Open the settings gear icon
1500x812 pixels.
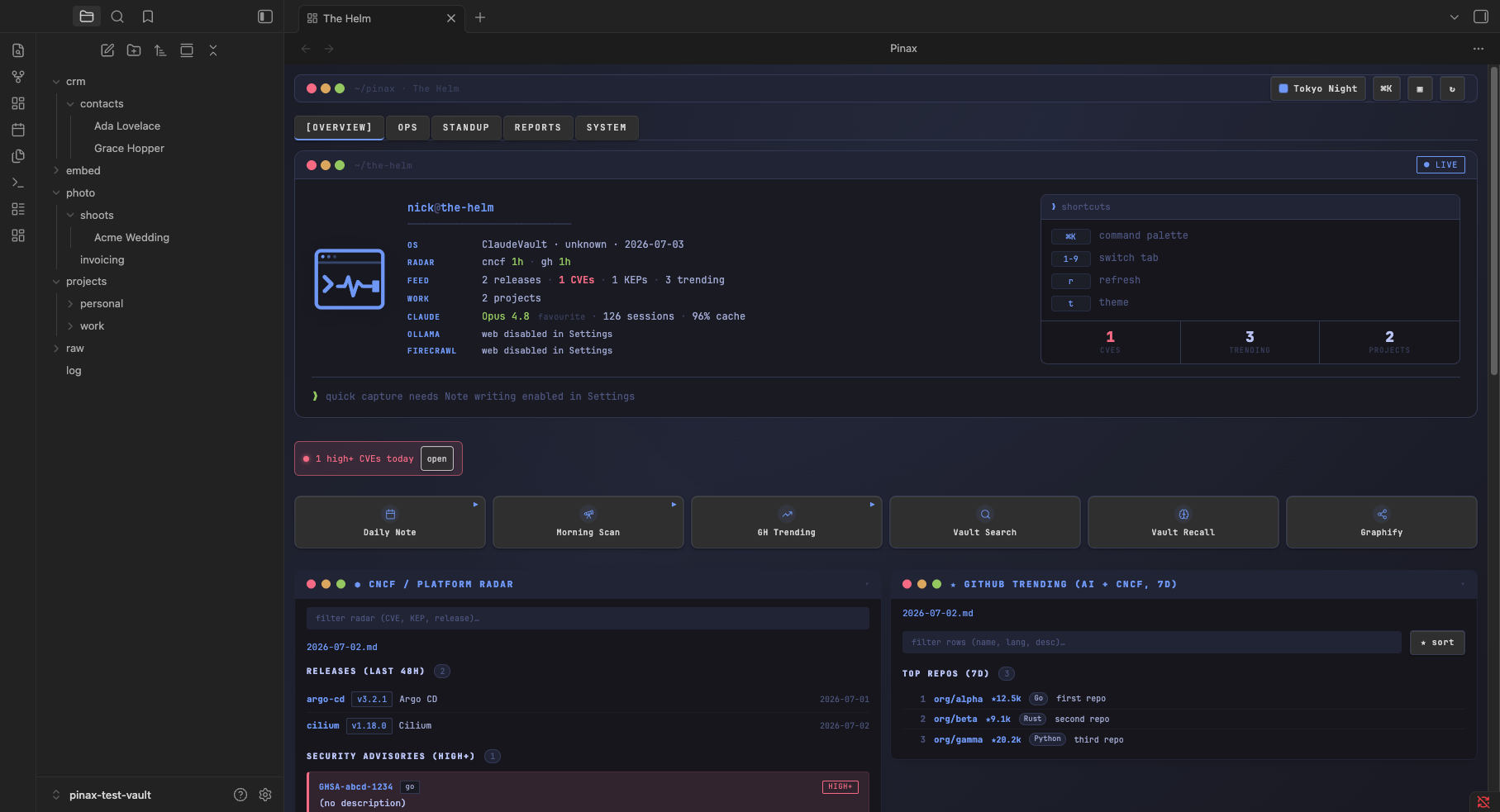click(265, 795)
